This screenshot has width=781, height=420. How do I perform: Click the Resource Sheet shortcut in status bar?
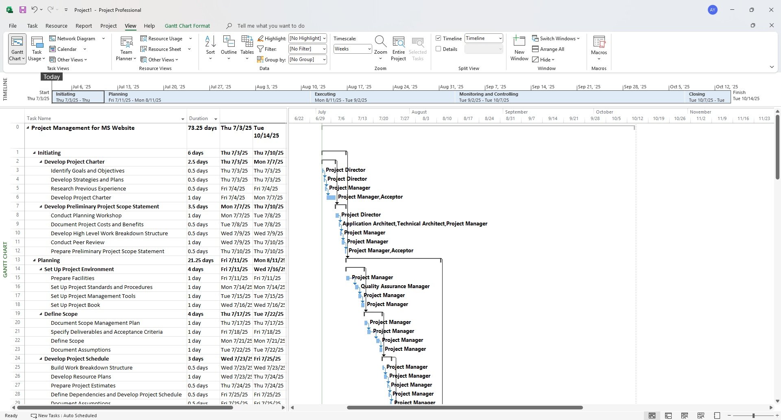pyautogui.click(x=701, y=416)
